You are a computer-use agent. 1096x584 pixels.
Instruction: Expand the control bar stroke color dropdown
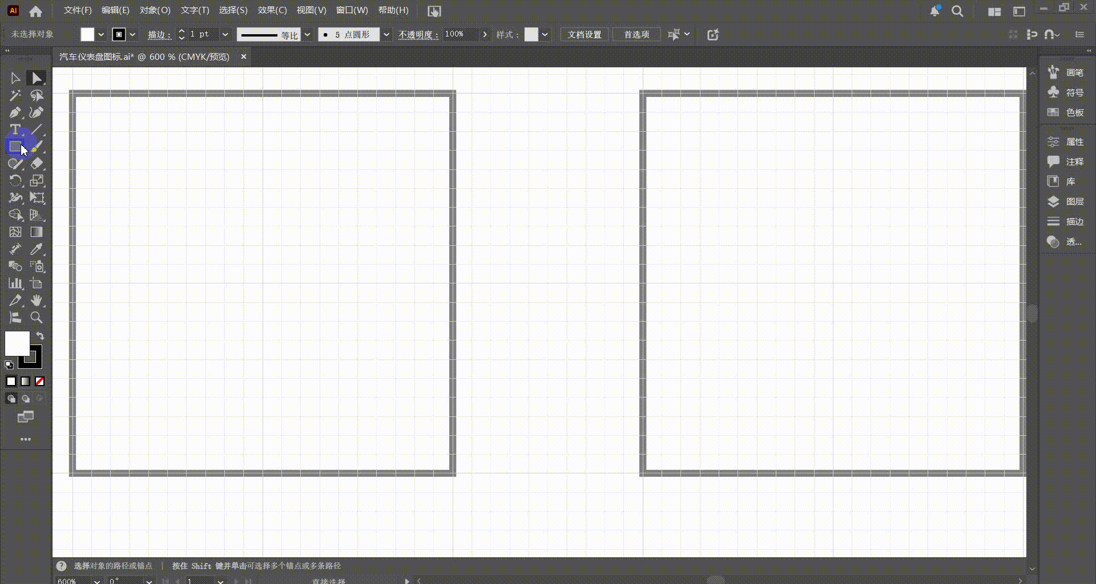132,35
